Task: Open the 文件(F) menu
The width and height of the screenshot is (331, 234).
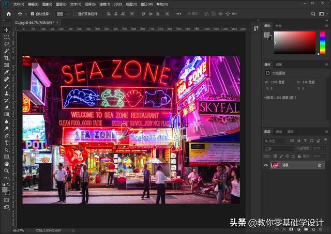Action: pos(19,4)
